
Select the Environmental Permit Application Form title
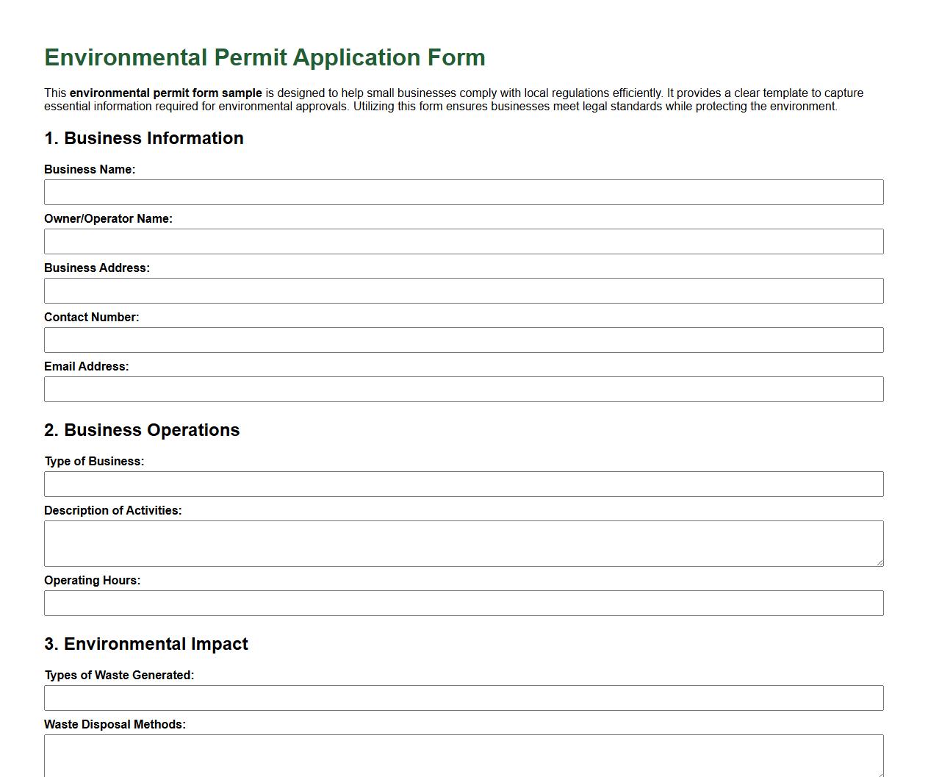(x=265, y=57)
